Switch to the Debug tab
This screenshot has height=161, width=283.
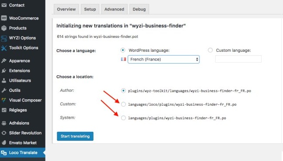coord(139,9)
